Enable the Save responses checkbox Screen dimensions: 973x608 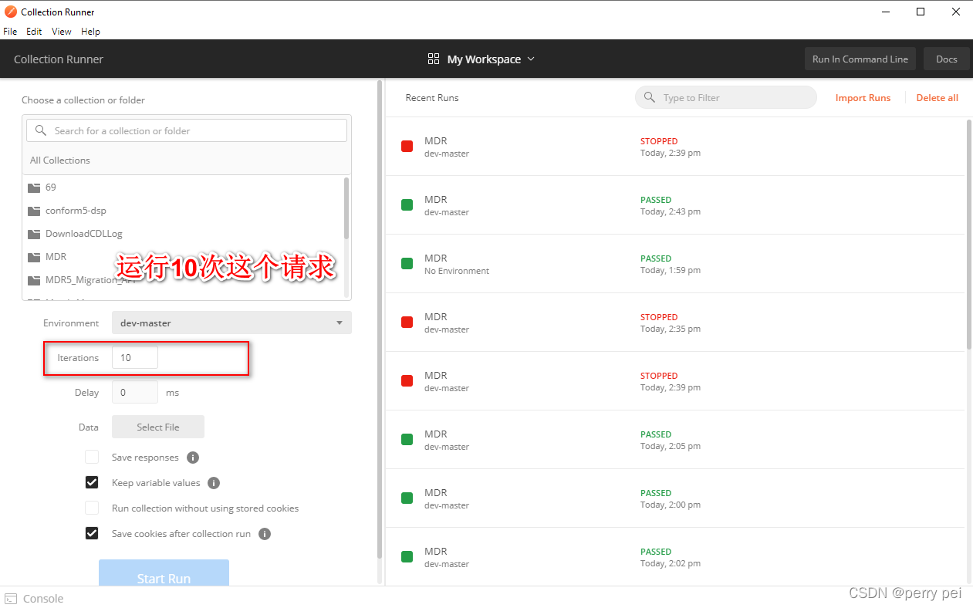(x=92, y=457)
